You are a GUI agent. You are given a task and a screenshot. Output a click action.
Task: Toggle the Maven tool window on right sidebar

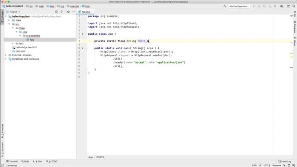[x=295, y=42]
